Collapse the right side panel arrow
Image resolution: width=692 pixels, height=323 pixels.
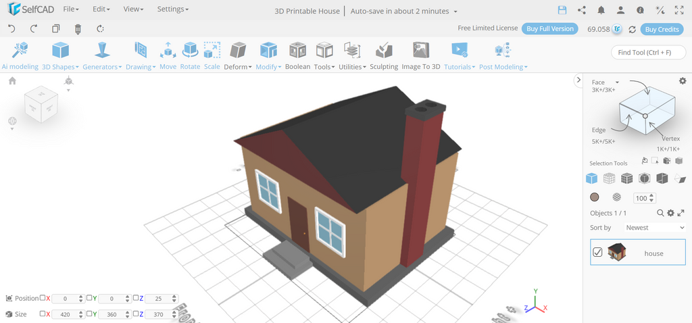(578, 80)
